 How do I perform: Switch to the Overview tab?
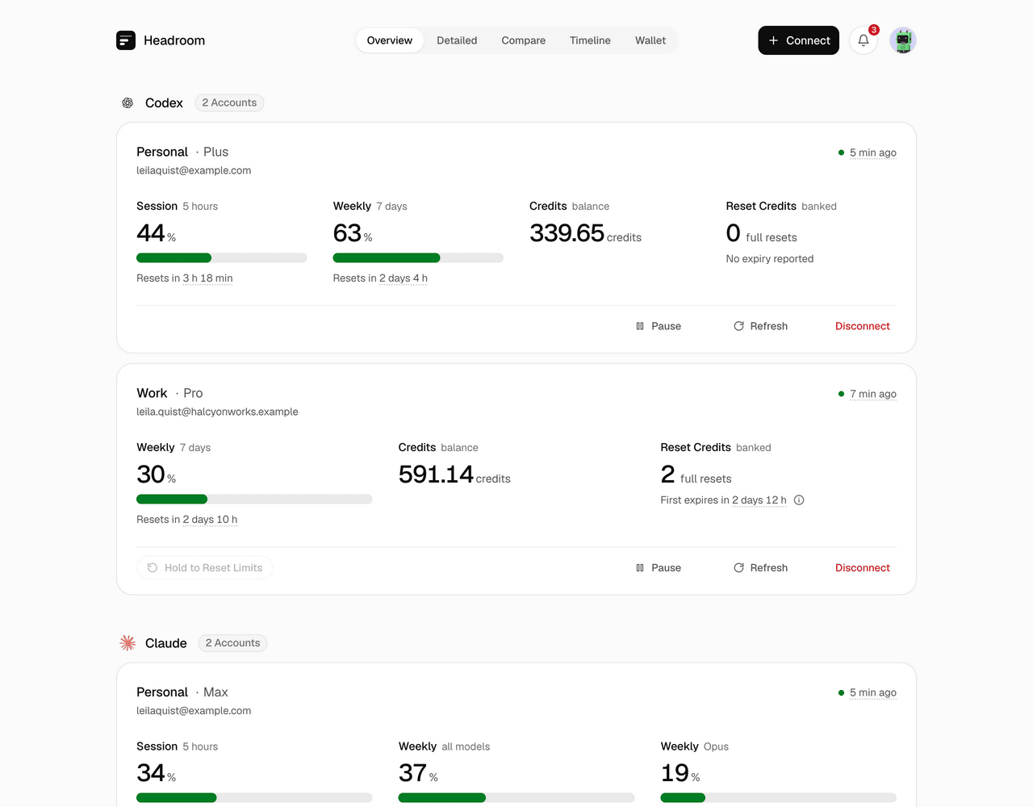tap(390, 40)
